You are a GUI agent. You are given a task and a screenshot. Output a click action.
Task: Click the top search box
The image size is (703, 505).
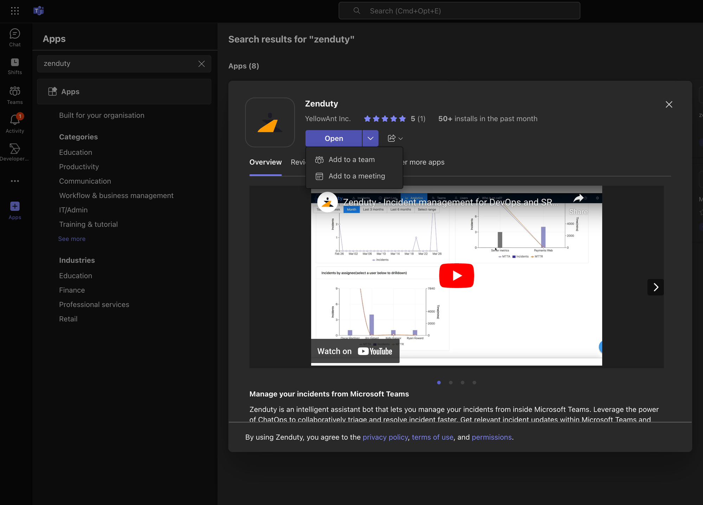(459, 11)
